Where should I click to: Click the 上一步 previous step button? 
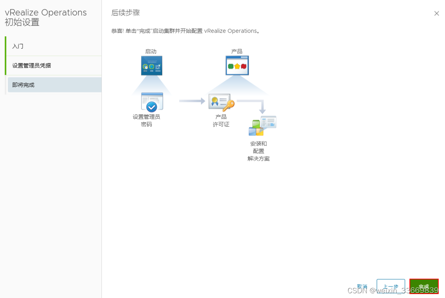click(x=391, y=286)
